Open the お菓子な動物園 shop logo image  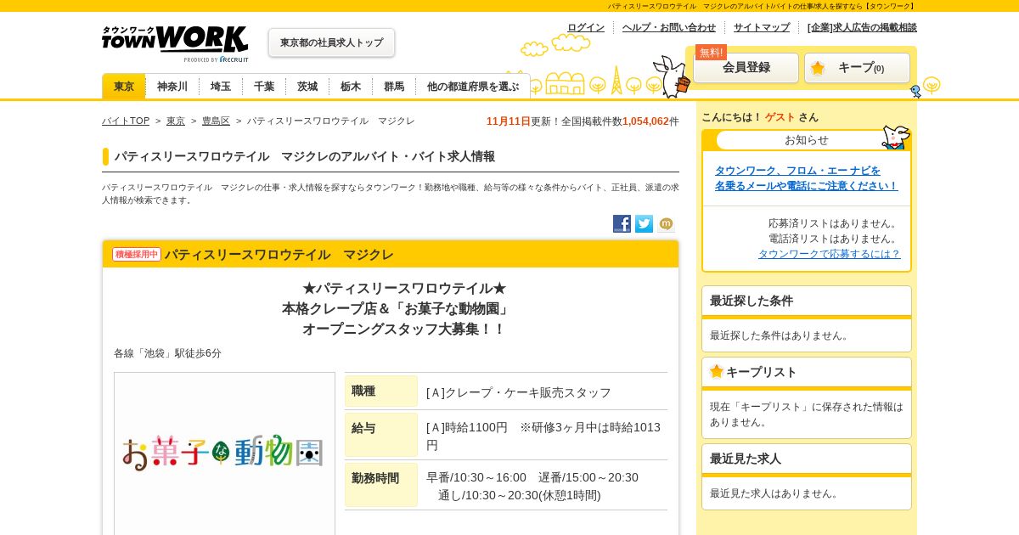point(224,453)
